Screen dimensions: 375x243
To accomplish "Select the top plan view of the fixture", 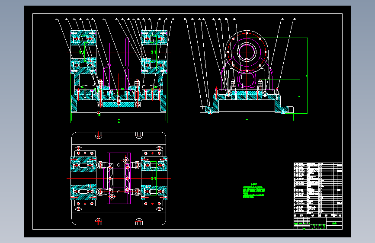I will pos(119,179).
